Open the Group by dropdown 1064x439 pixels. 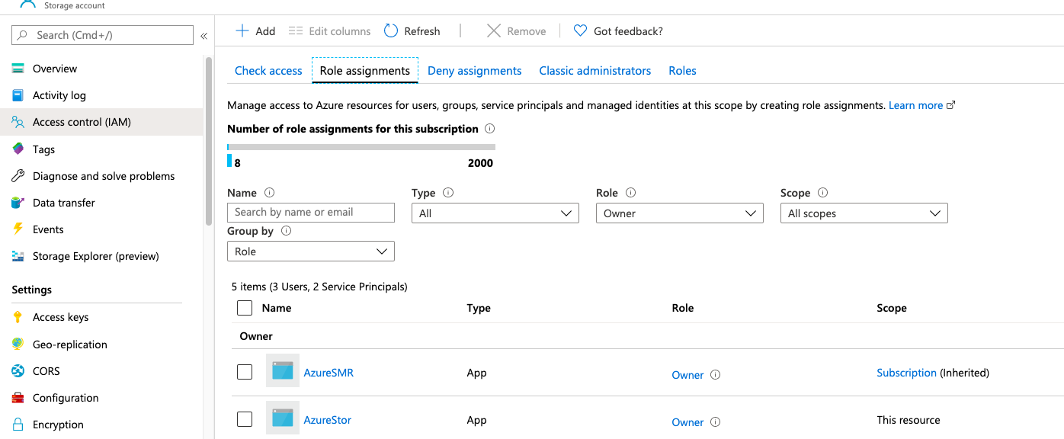point(310,251)
